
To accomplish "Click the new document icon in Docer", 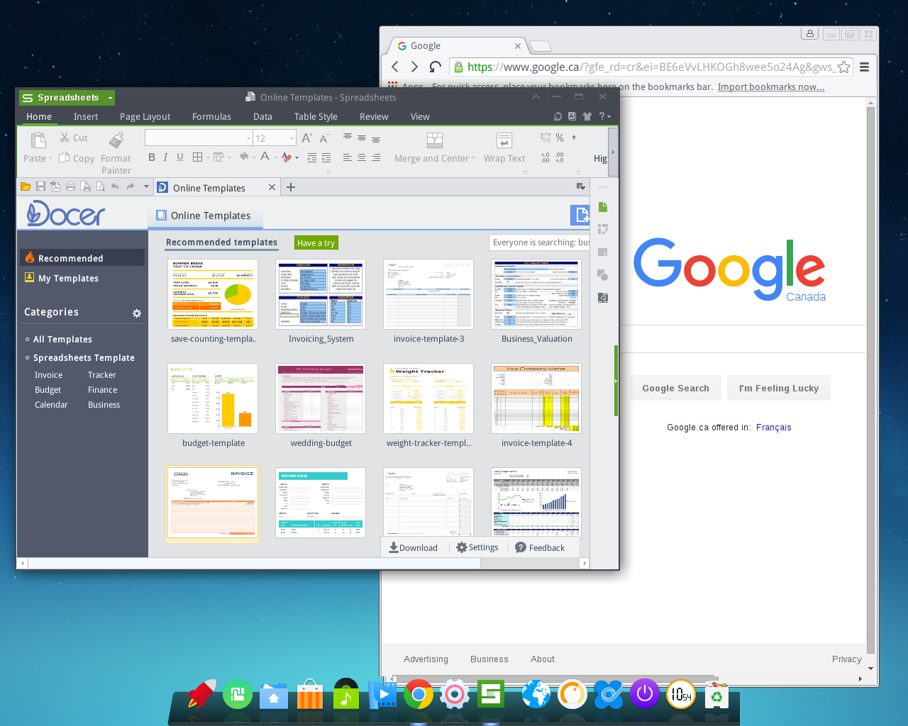I will pyautogui.click(x=580, y=215).
